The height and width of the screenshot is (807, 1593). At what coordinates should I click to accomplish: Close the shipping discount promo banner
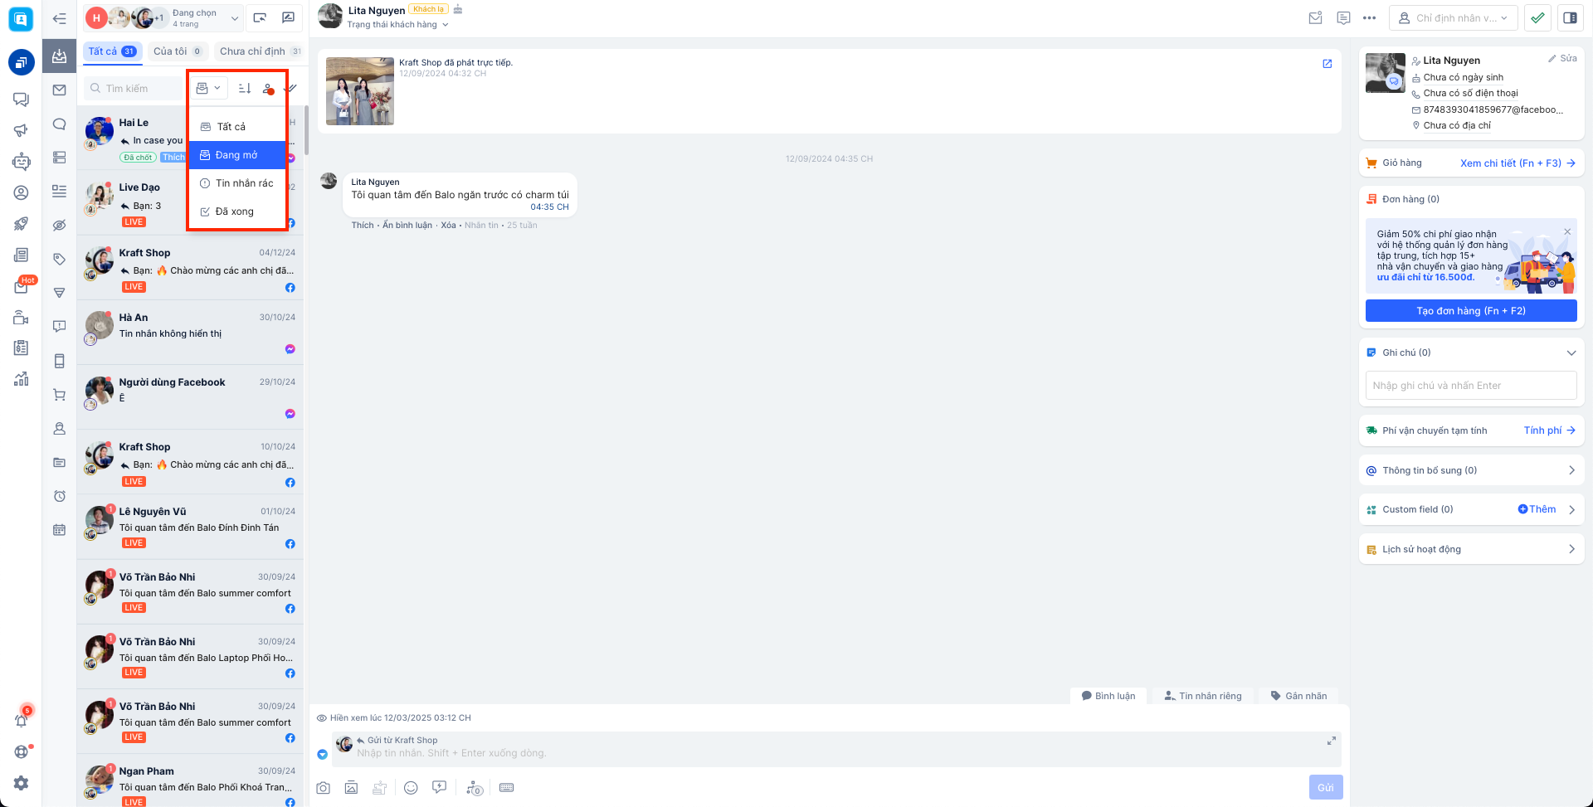tap(1567, 231)
